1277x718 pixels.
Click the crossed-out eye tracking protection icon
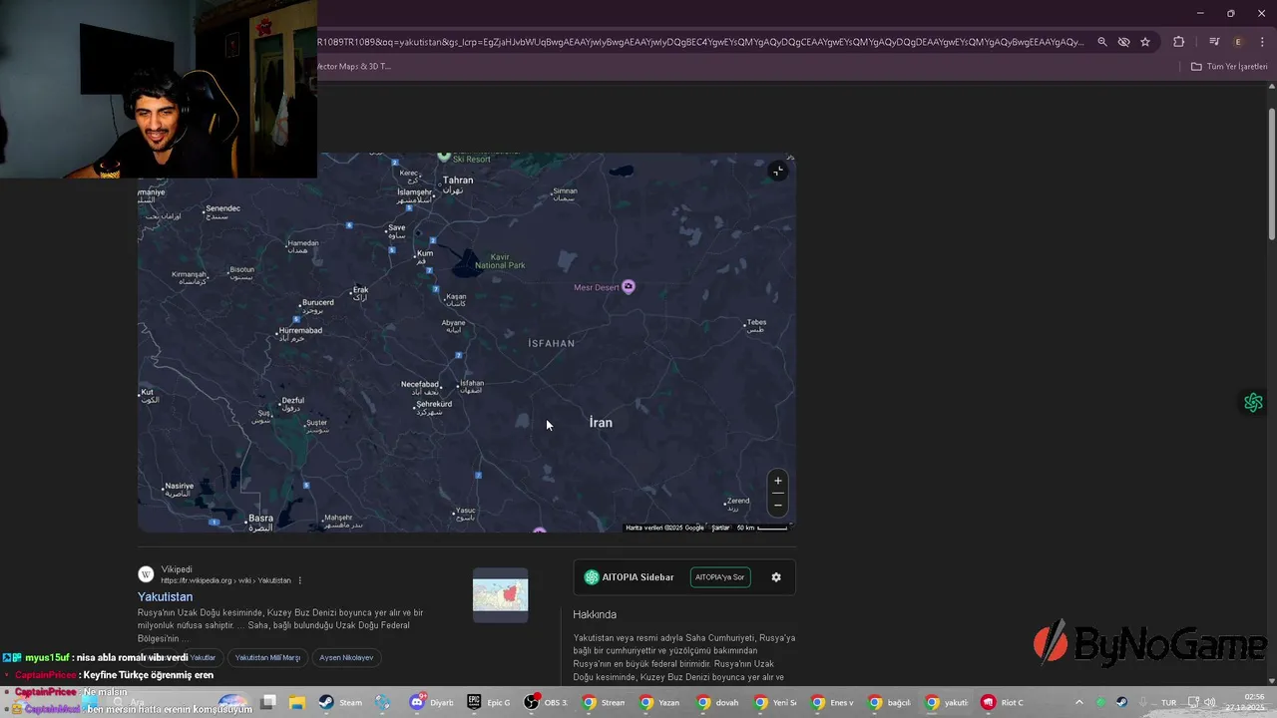pos(1123,42)
